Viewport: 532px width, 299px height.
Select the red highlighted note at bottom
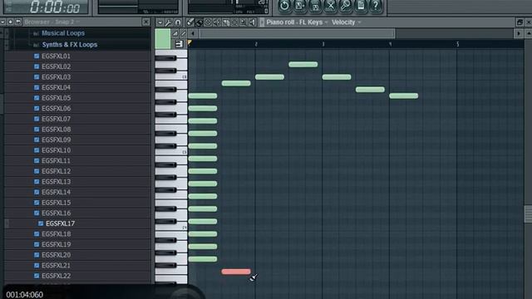coord(236,272)
